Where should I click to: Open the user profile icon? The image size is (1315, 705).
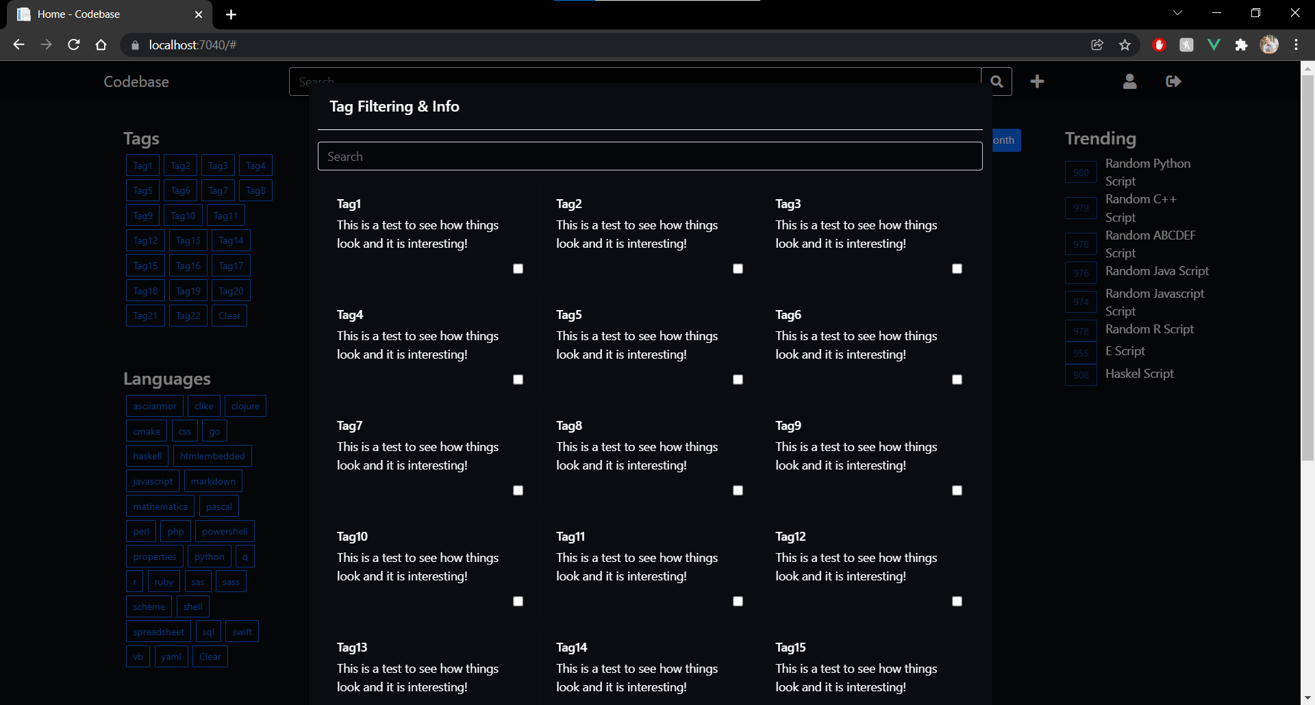pyautogui.click(x=1130, y=81)
